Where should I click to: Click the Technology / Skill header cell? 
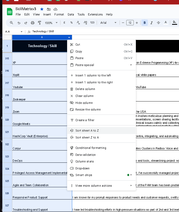coord(40,46)
